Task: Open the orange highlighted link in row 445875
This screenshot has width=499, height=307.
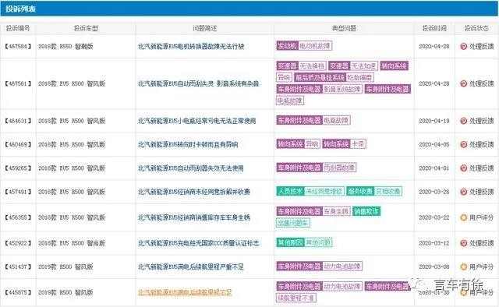Action: click(x=185, y=292)
